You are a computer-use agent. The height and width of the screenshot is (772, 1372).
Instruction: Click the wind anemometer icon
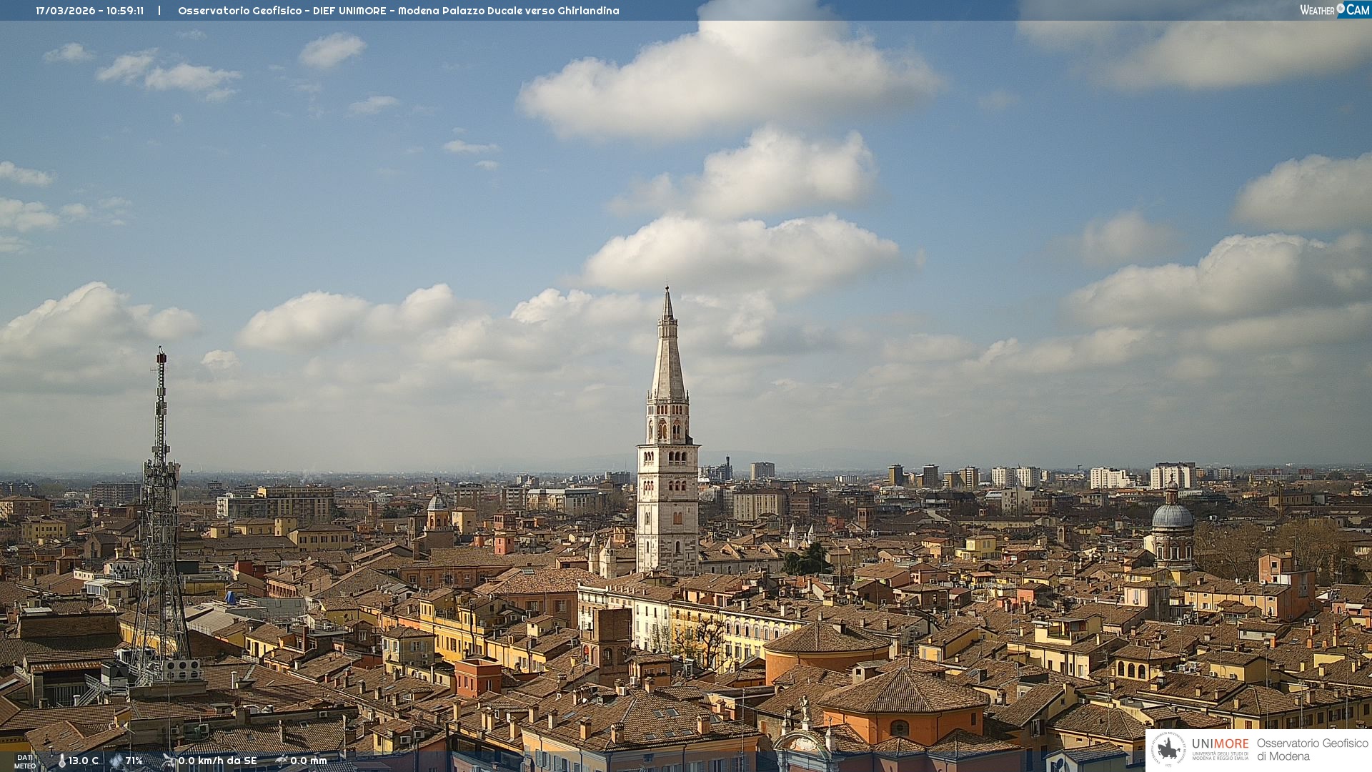click(x=169, y=761)
